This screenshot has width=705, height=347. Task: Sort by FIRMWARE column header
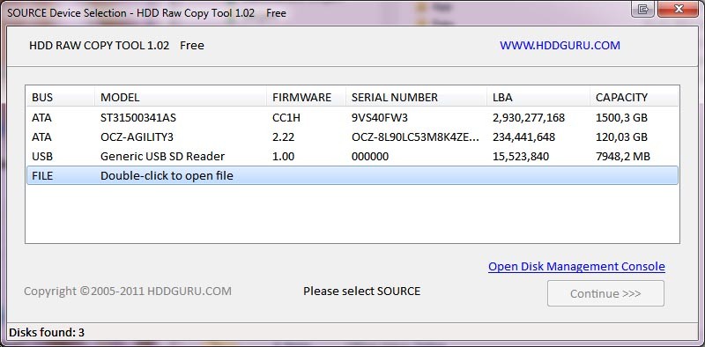306,97
